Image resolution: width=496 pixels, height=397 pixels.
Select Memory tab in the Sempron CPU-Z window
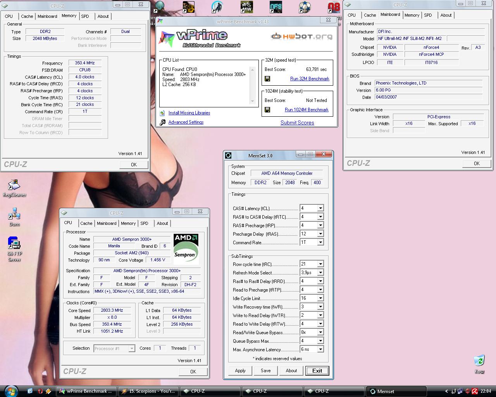128,223
